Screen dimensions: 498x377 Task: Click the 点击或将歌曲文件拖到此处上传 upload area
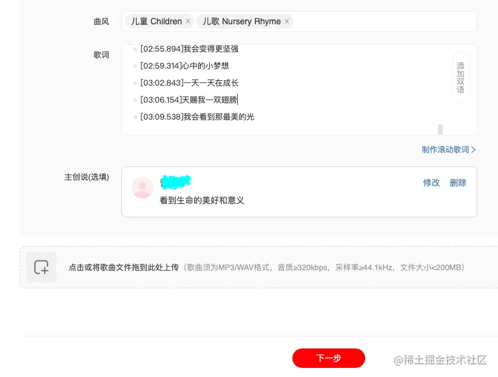coord(259,267)
